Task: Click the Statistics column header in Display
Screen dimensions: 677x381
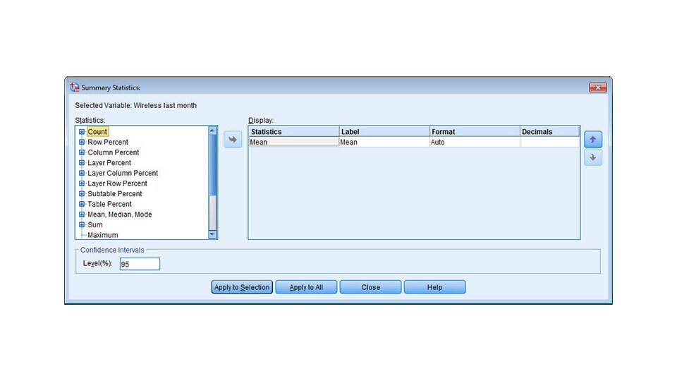Action: (294, 132)
